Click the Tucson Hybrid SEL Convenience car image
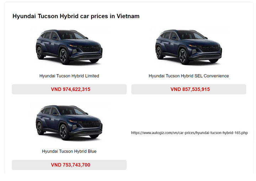The width and height of the screenshot is (256, 181). [x=189, y=47]
